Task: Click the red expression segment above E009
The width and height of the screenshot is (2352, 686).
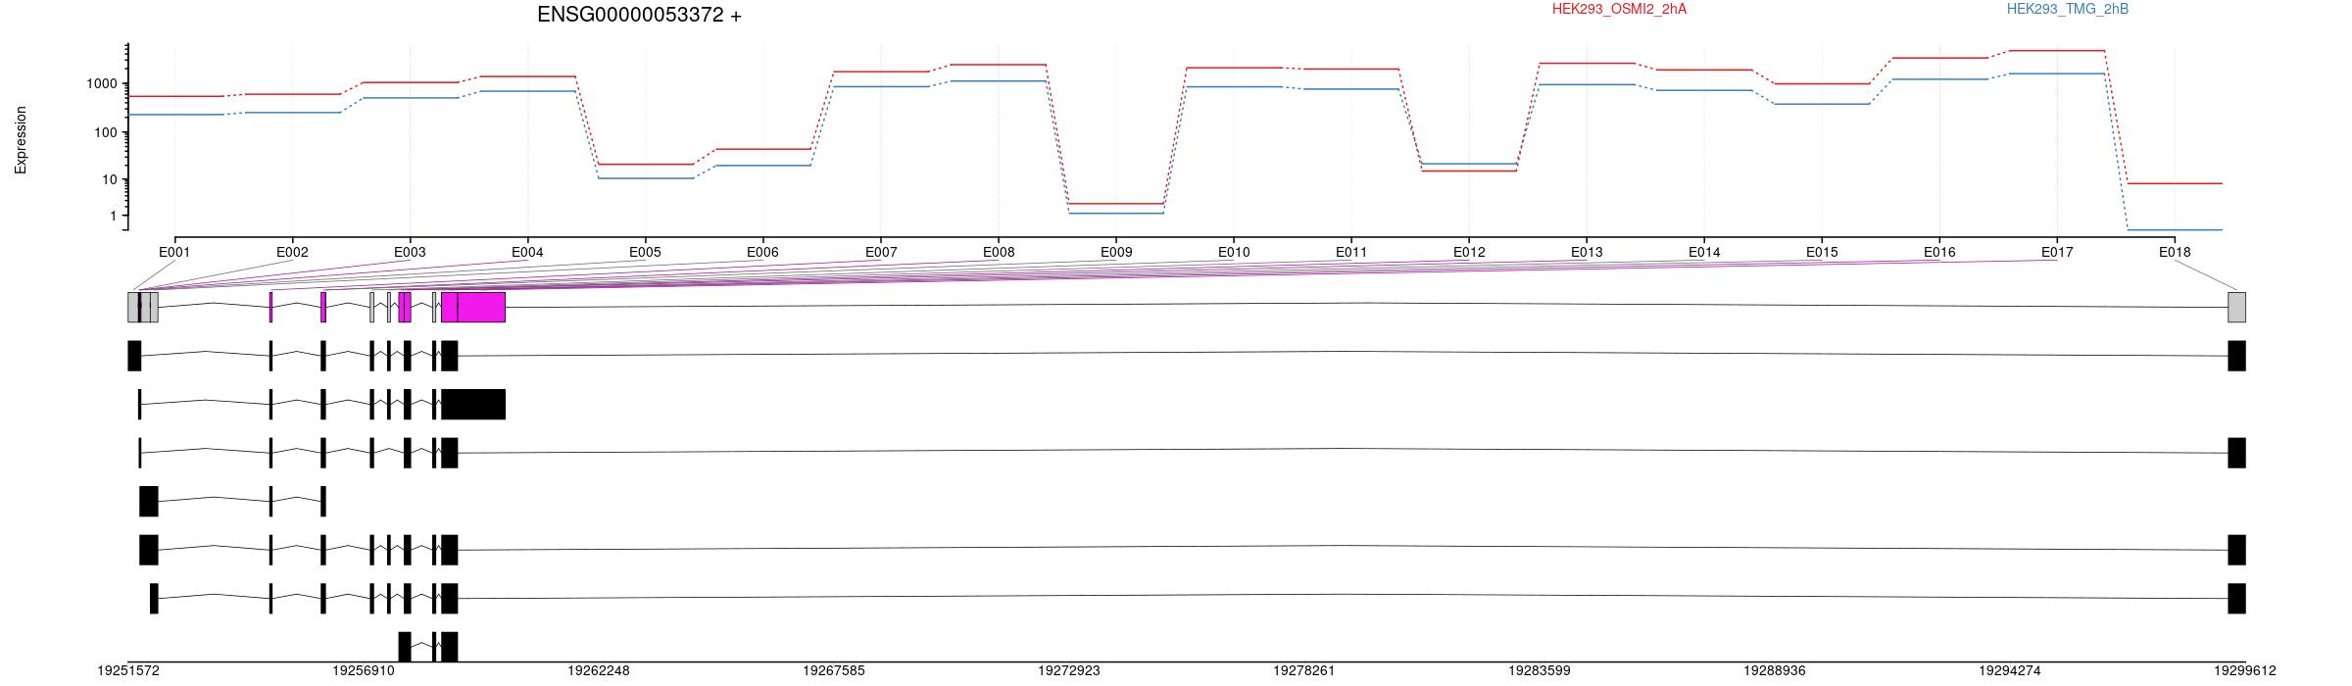Action: (x=1116, y=204)
